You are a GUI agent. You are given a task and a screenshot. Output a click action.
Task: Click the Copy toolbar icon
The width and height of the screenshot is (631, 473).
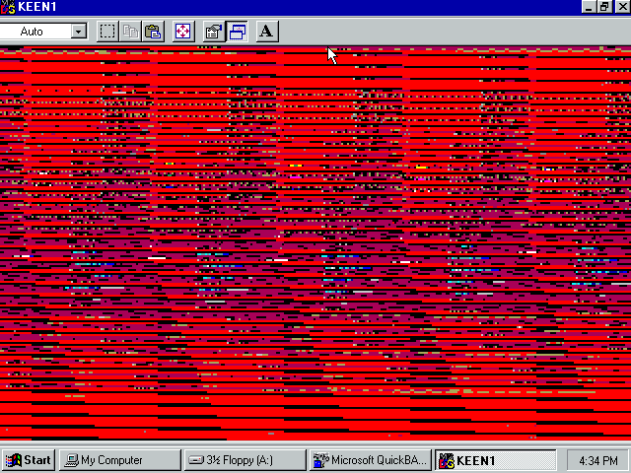pyautogui.click(x=130, y=32)
